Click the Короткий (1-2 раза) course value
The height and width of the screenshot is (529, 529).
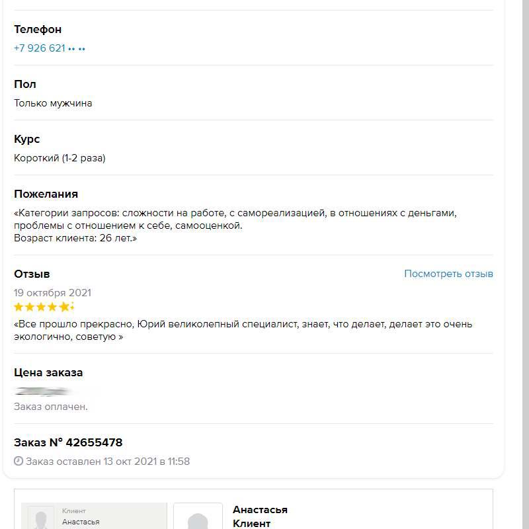click(x=60, y=158)
